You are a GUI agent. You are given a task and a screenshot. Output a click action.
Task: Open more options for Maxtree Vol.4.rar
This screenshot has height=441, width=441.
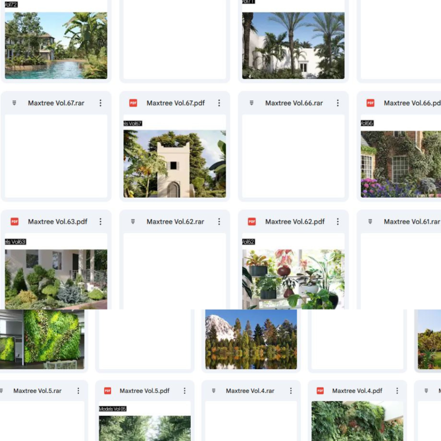tap(291, 391)
